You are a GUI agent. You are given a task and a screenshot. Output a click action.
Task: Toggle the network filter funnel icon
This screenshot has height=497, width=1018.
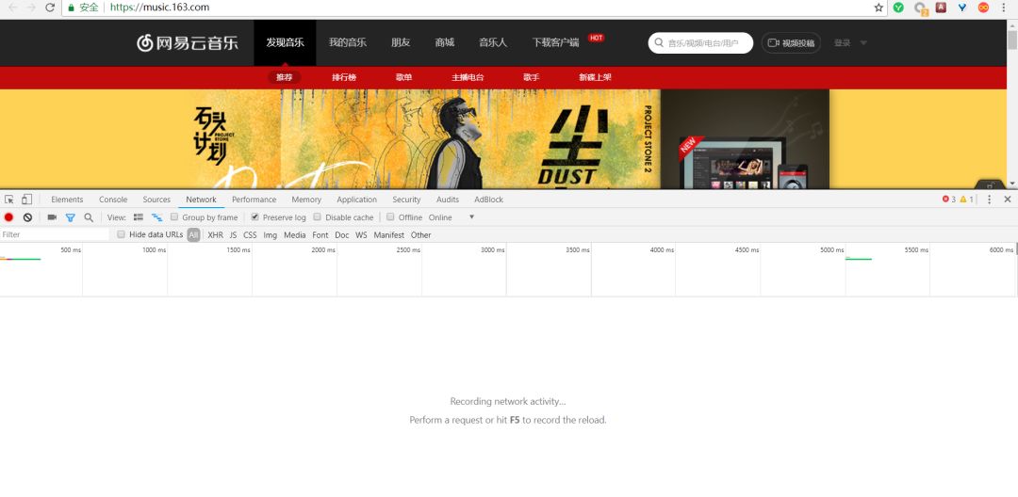[70, 217]
